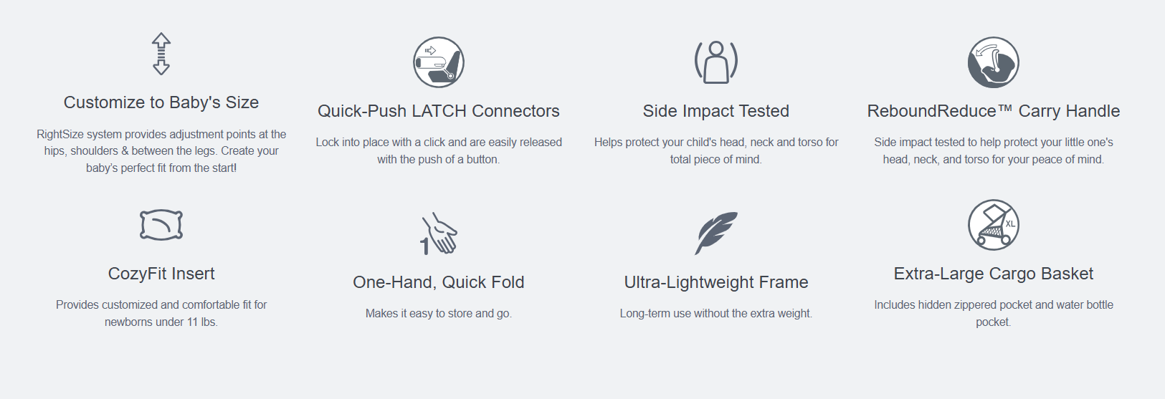This screenshot has height=399, width=1165.
Task: Click the Side Impact Tested heading
Action: pyautogui.click(x=716, y=111)
